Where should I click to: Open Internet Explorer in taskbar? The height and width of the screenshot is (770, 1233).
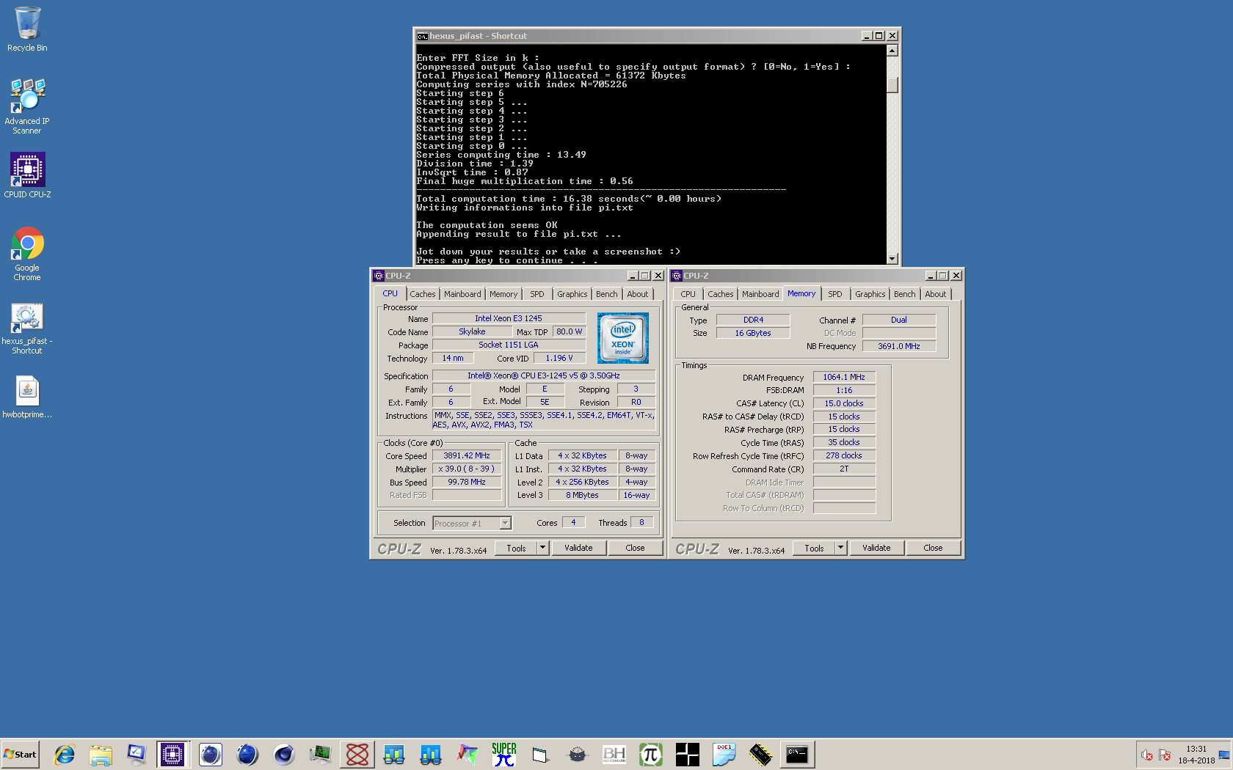[x=65, y=755]
